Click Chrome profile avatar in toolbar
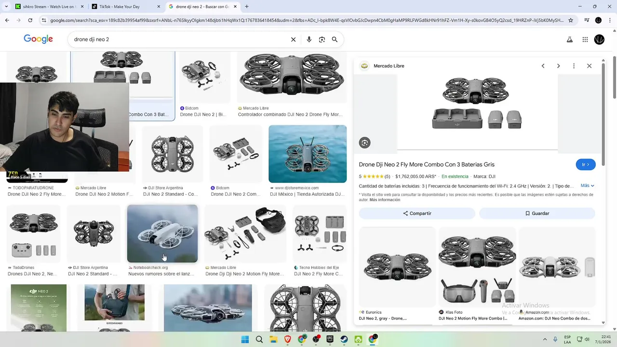The height and width of the screenshot is (347, 617). 598,20
